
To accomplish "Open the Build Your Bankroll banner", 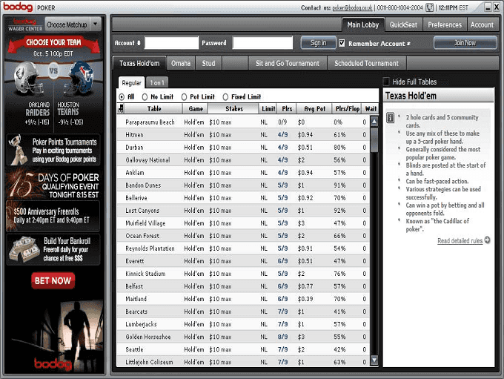I will coord(53,249).
